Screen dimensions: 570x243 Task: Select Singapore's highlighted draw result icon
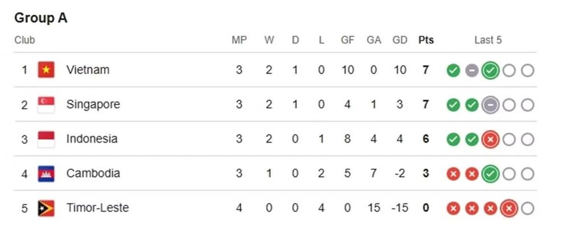click(490, 106)
